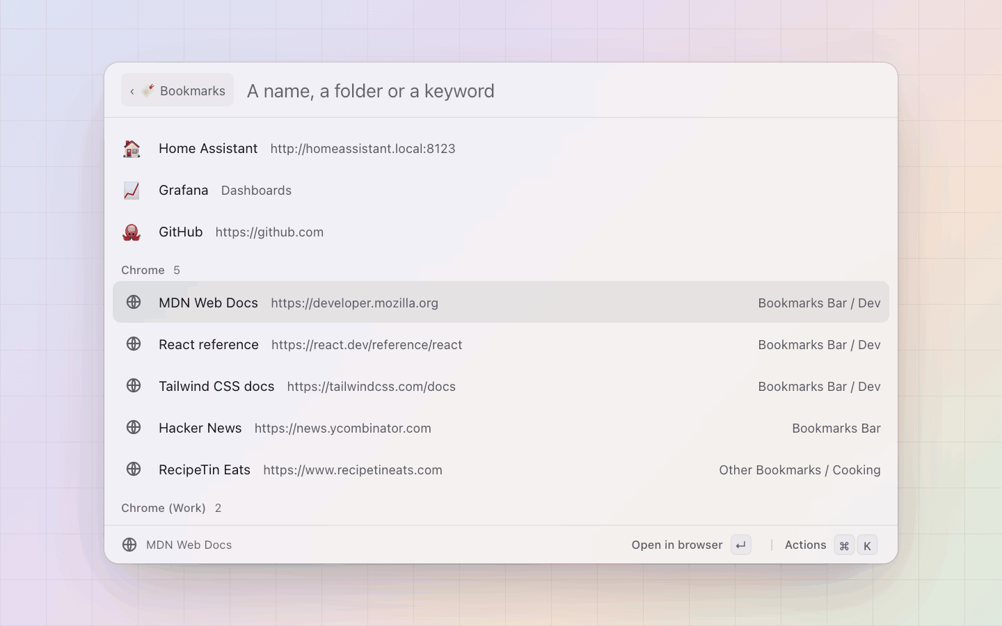Screen dimensions: 1002x626
Task: Select the MDN Web Docs bookmark title in the list
Action: coord(208,303)
